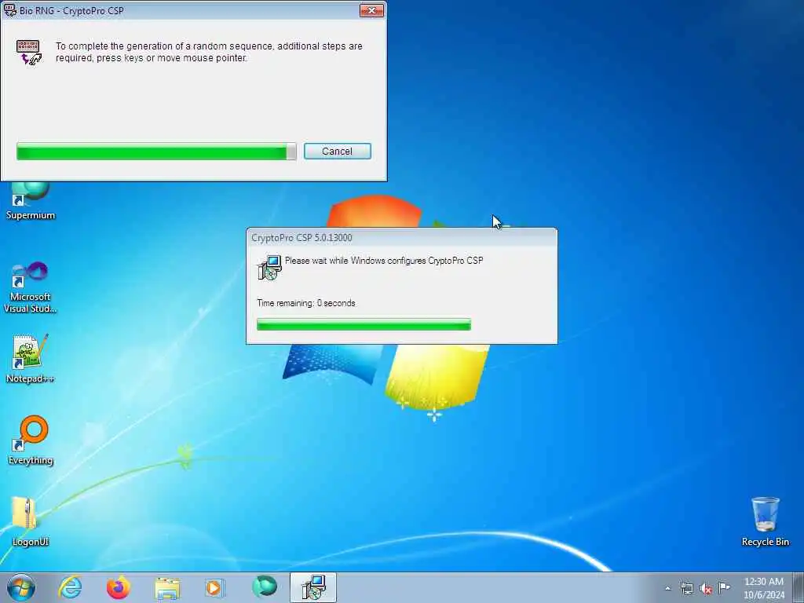Cancel the Bio RNG random sequence generation
The height and width of the screenshot is (603, 804).
point(338,152)
